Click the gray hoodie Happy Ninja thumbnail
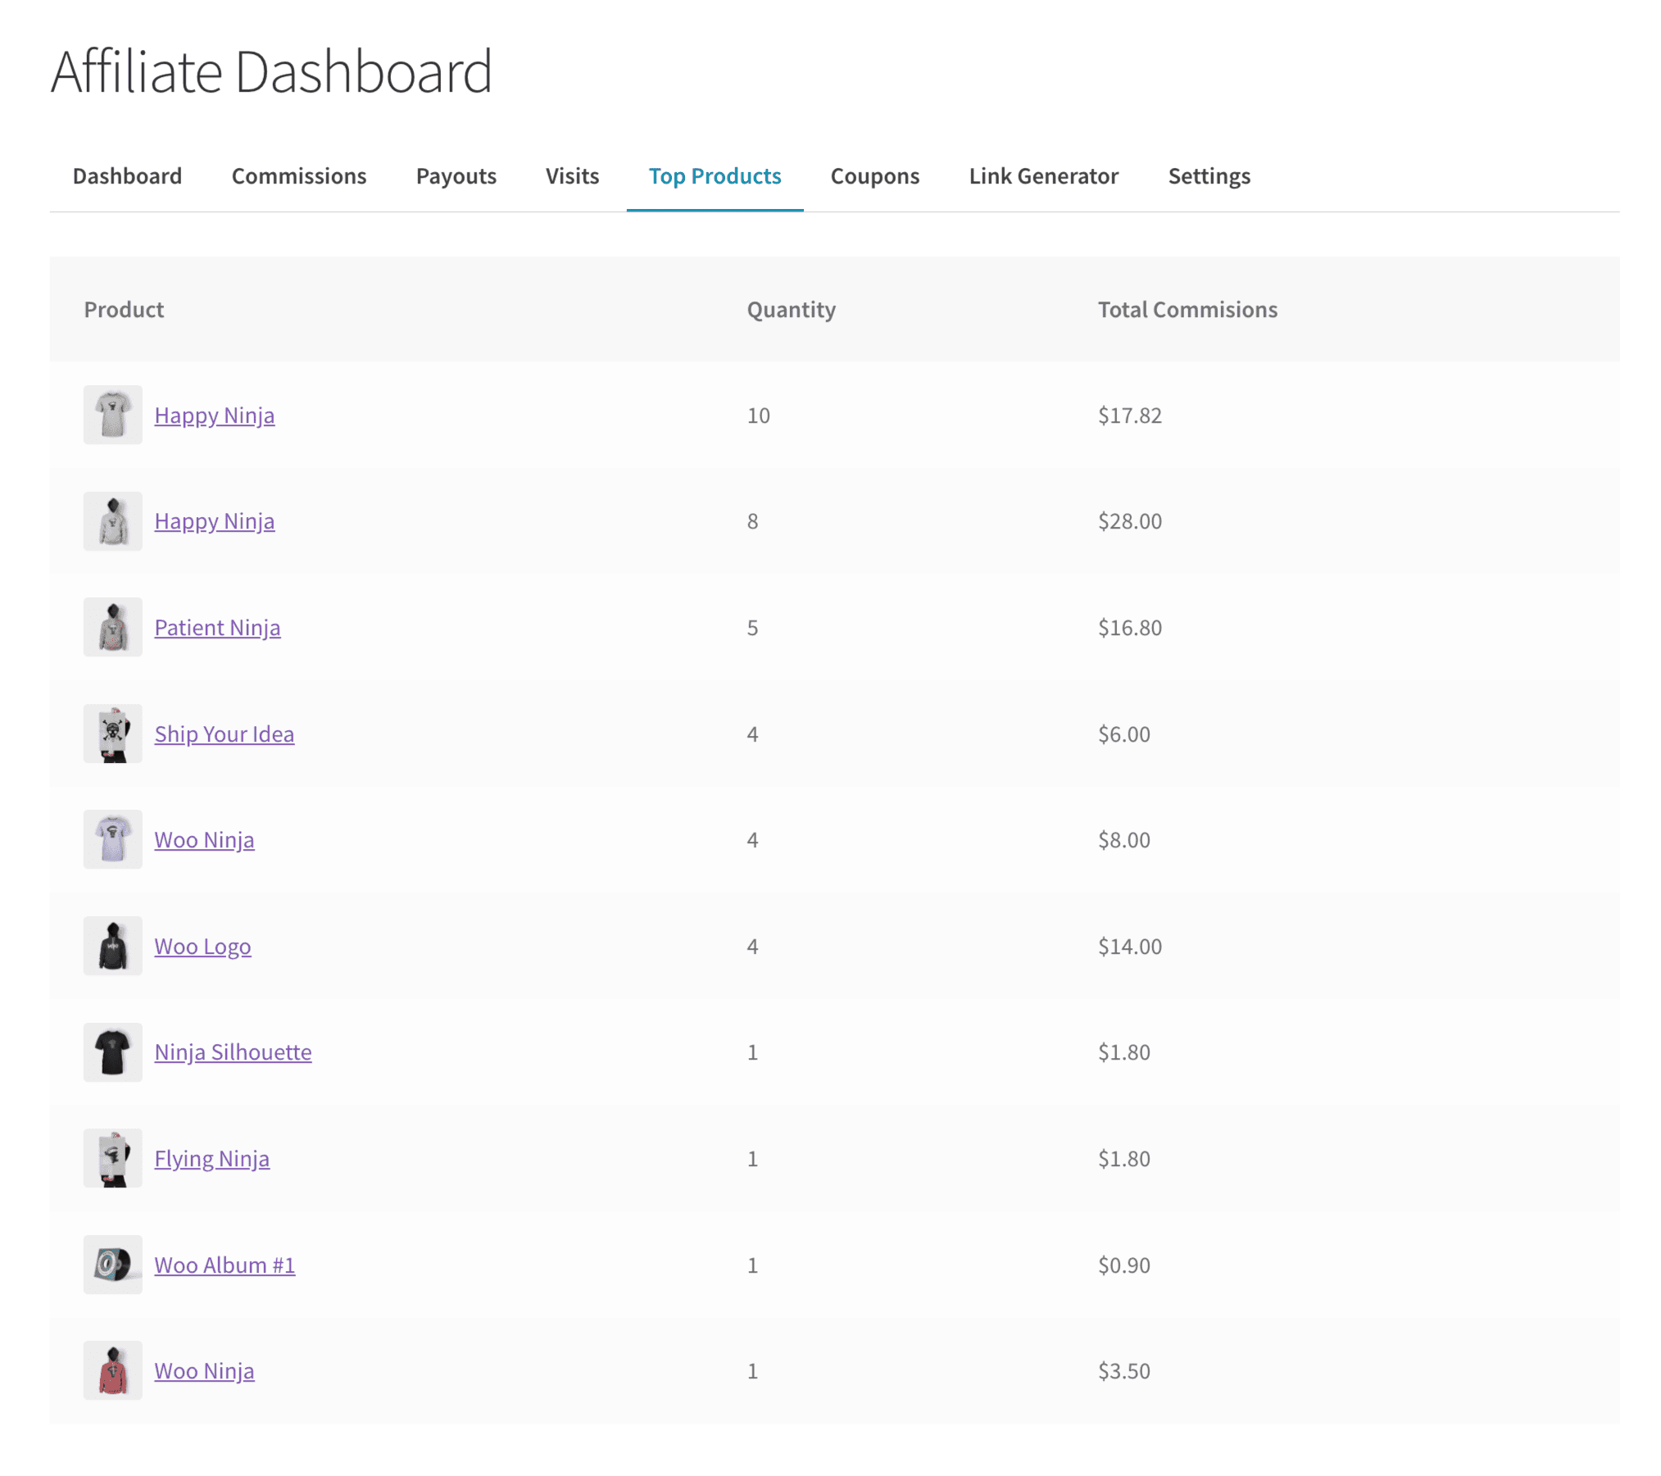1661x1476 pixels. pyautogui.click(x=112, y=521)
